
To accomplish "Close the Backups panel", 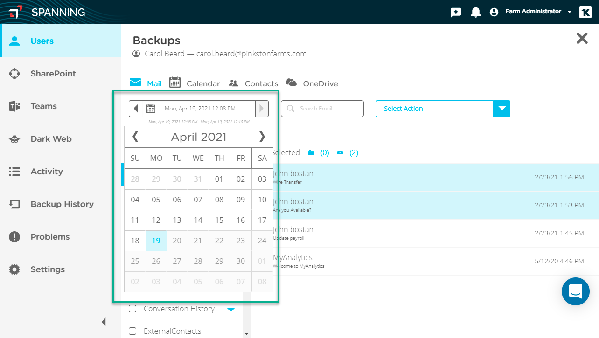I will pos(582,38).
